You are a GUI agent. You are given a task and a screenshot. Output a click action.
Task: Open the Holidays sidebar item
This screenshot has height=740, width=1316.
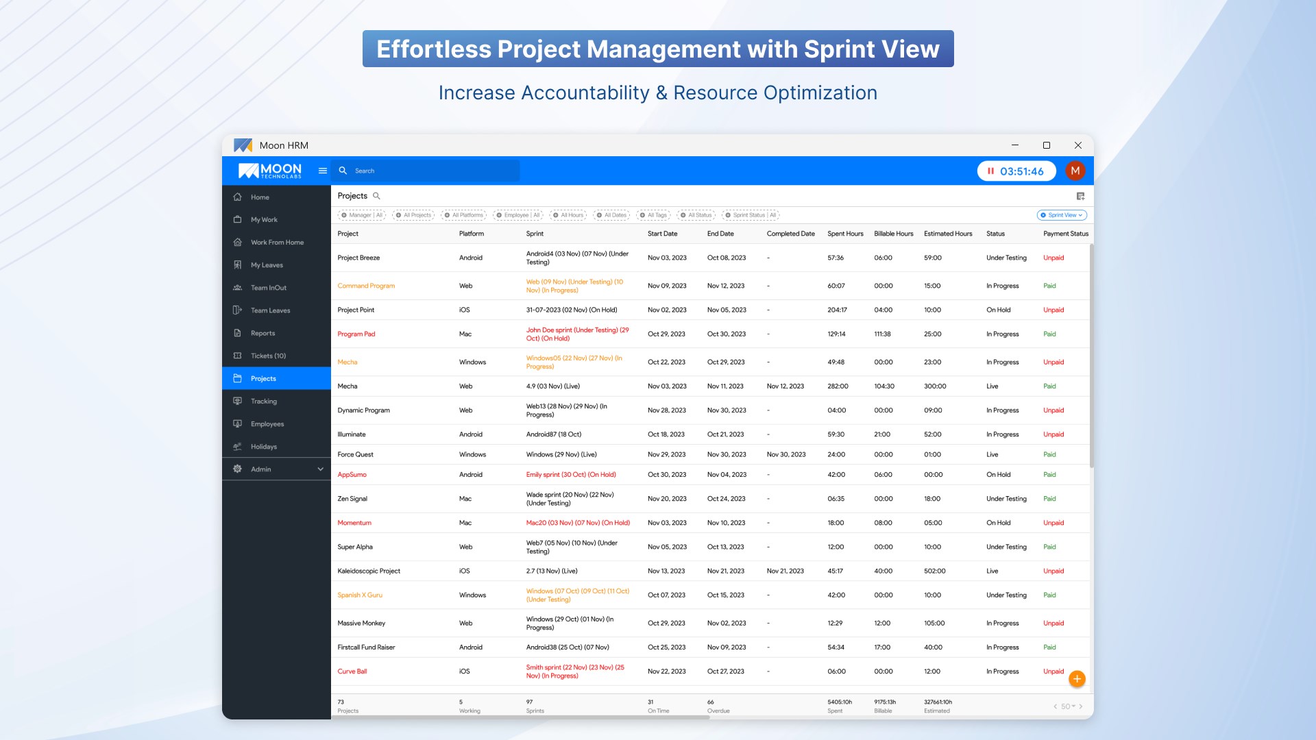click(264, 447)
